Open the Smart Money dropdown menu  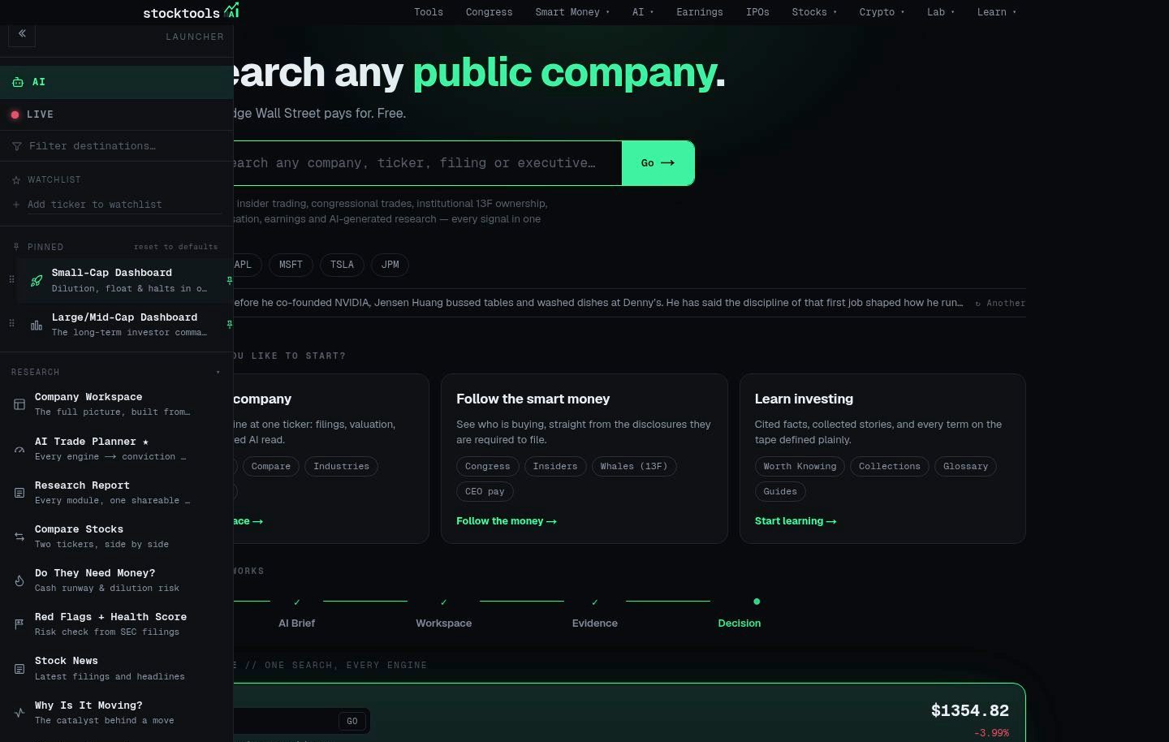point(572,12)
